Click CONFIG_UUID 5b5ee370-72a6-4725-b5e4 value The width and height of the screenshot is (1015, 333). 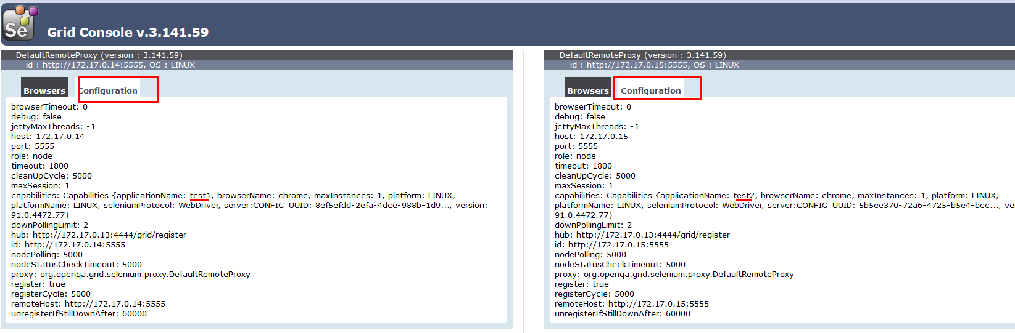pyautogui.click(x=929, y=206)
